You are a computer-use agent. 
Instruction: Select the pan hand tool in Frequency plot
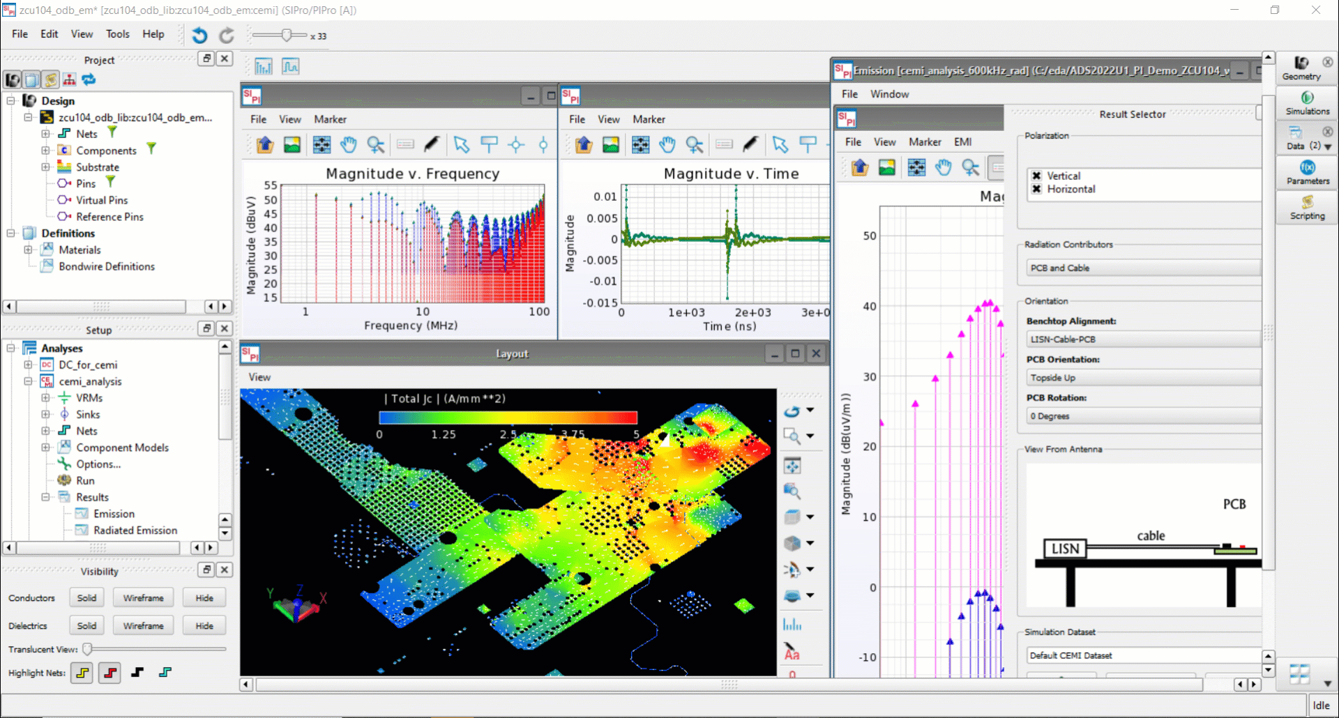point(349,145)
